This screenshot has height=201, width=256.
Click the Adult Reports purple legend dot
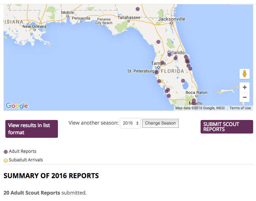pos(6,152)
